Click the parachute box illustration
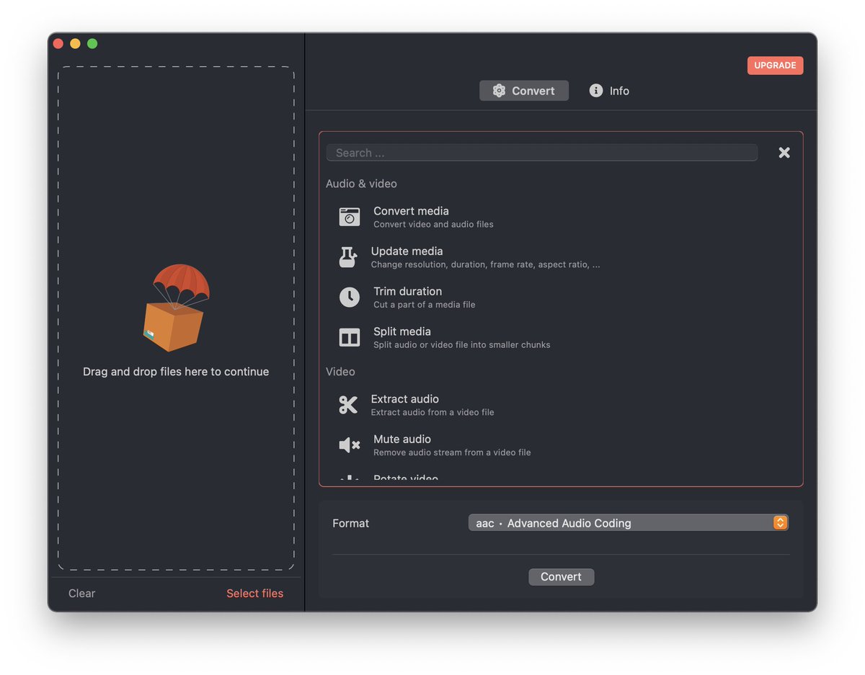Viewport: 865px width, 675px height. pyautogui.click(x=176, y=308)
